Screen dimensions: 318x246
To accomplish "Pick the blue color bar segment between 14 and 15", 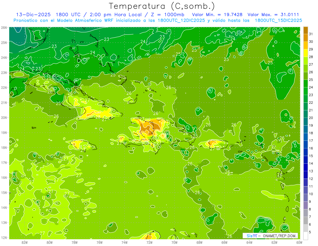I will click(x=306, y=160).
